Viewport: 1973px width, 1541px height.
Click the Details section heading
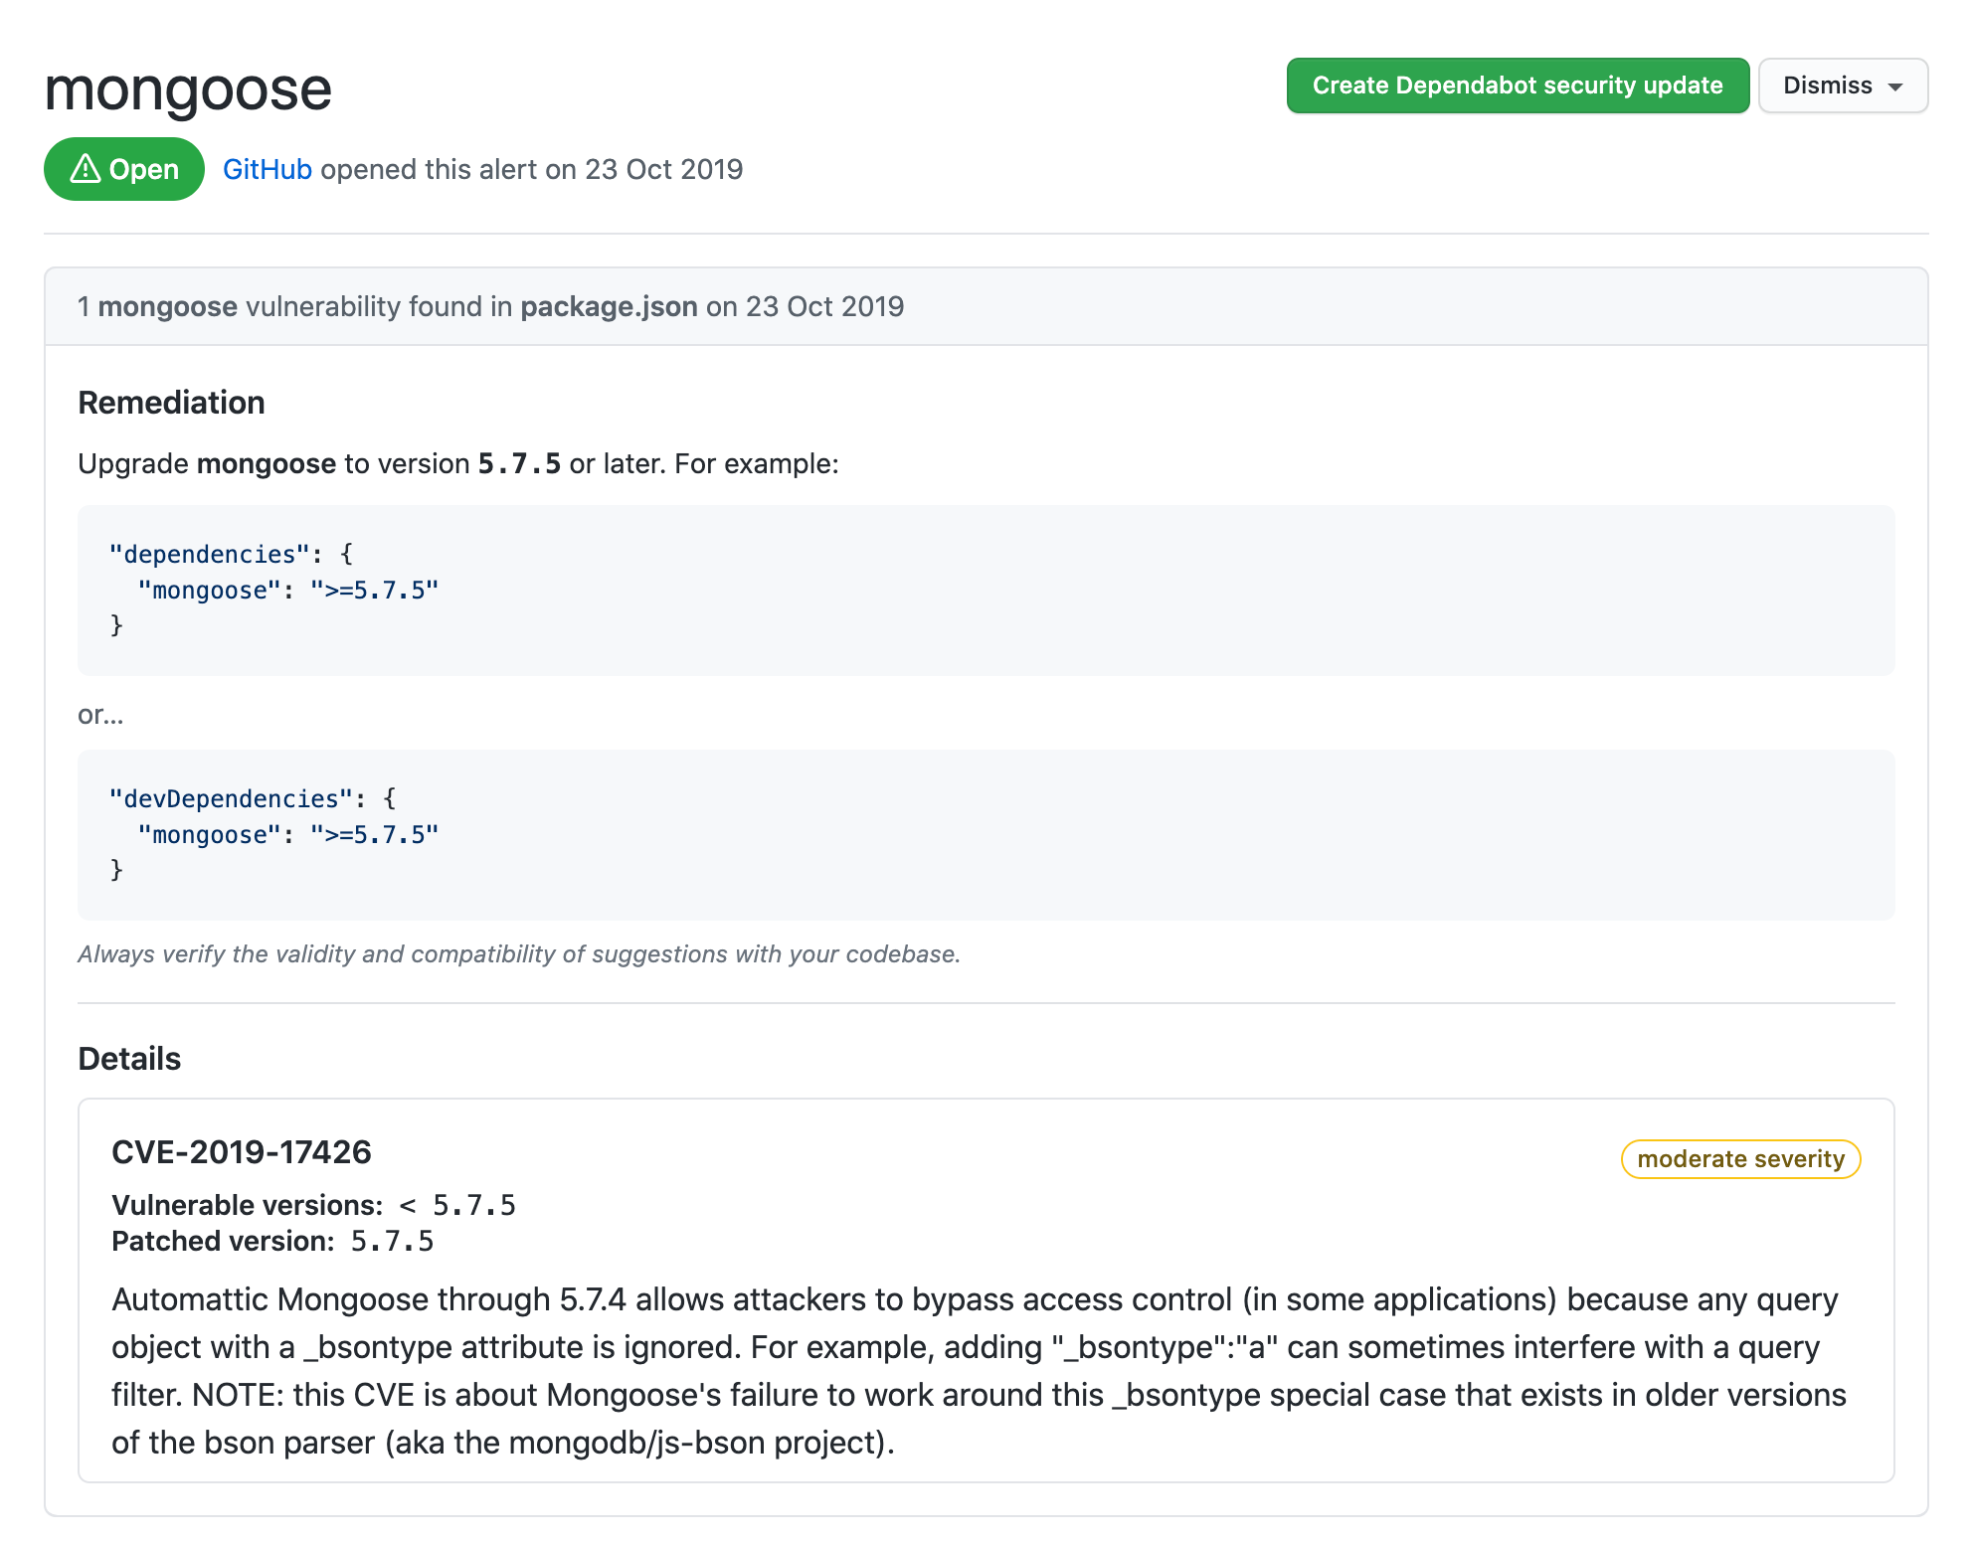129,1059
